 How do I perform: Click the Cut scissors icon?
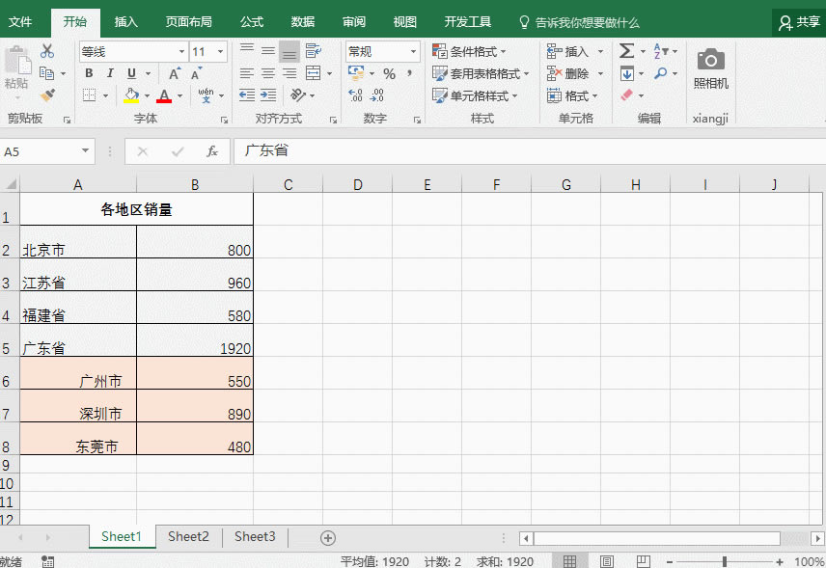pos(47,51)
